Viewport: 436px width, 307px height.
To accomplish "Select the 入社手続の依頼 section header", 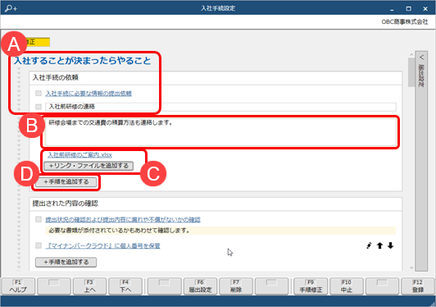I will 216,78.
